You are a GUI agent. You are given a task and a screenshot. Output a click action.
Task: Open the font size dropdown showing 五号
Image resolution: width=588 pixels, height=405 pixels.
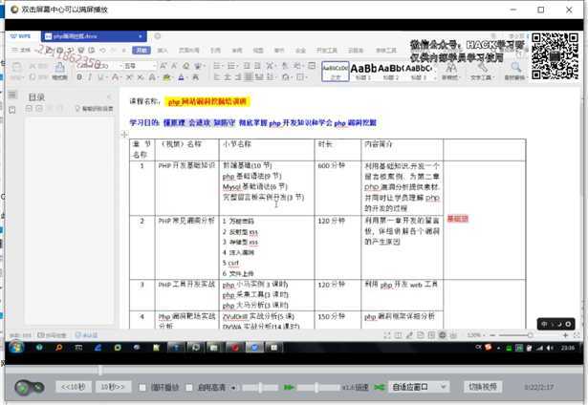pyautogui.click(x=137, y=66)
